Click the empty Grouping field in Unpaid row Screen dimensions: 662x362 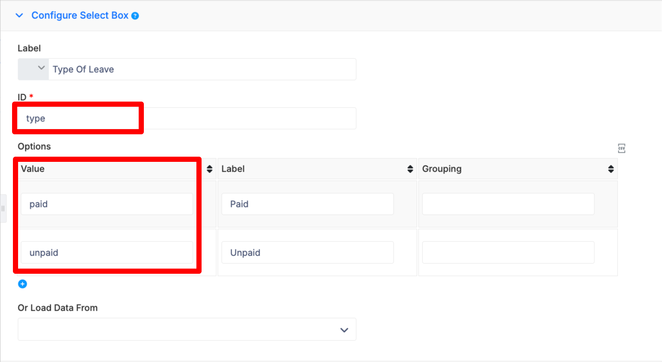508,253
